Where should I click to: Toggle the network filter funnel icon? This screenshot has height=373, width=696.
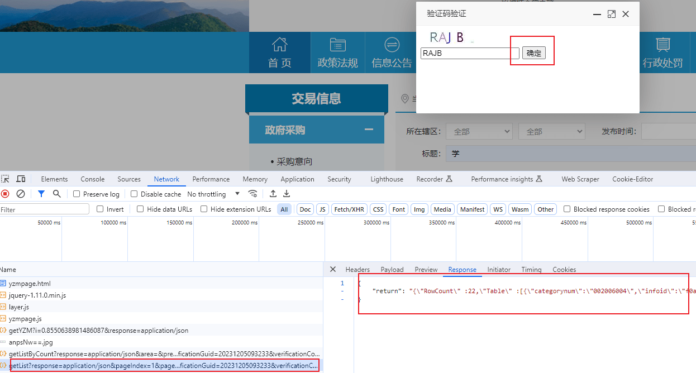coord(41,194)
